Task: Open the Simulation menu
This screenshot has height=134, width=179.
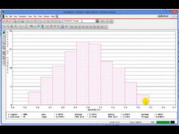Action: click(x=22, y=16)
